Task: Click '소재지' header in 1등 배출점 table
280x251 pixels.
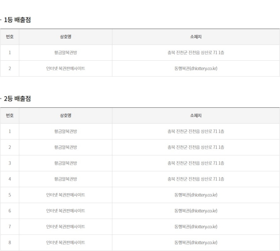Action: [x=196, y=37]
